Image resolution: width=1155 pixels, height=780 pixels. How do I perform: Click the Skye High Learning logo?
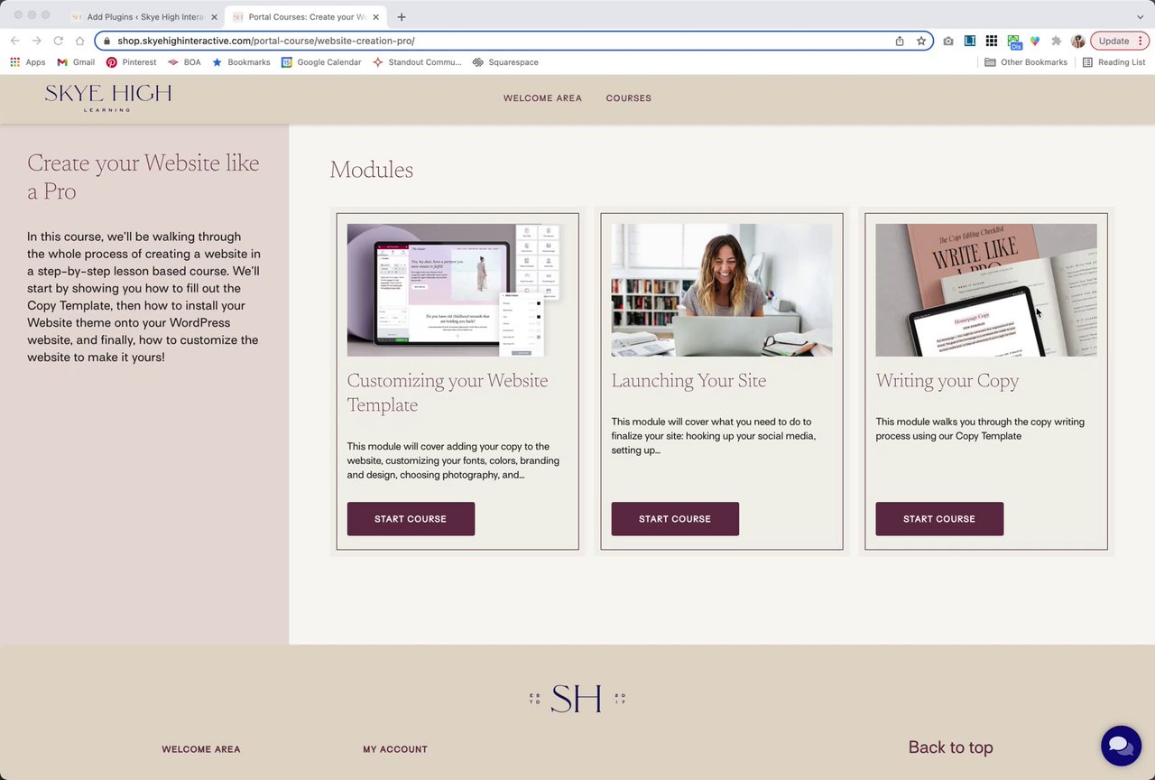pos(108,97)
